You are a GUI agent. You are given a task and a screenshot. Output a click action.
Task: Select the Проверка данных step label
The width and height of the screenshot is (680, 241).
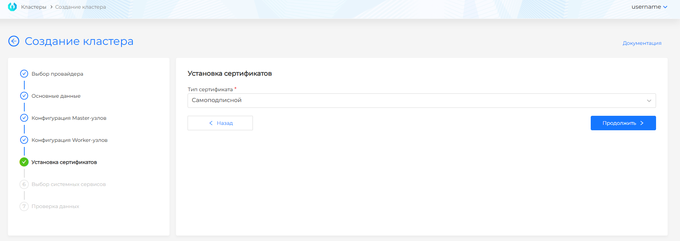[x=55, y=206]
